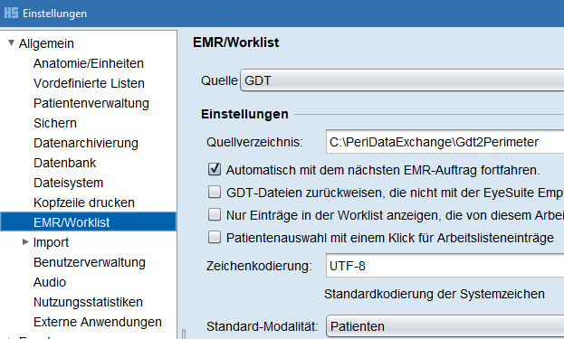The width and height of the screenshot is (564, 339).
Task: Uncheck Automatisch mit dem nächsten EMR-Auftrag fortfahren
Action: click(x=215, y=170)
